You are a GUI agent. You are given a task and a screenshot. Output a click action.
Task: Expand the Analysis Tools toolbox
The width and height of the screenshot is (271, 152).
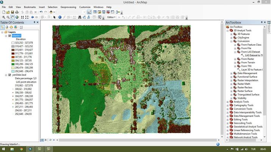(228, 102)
